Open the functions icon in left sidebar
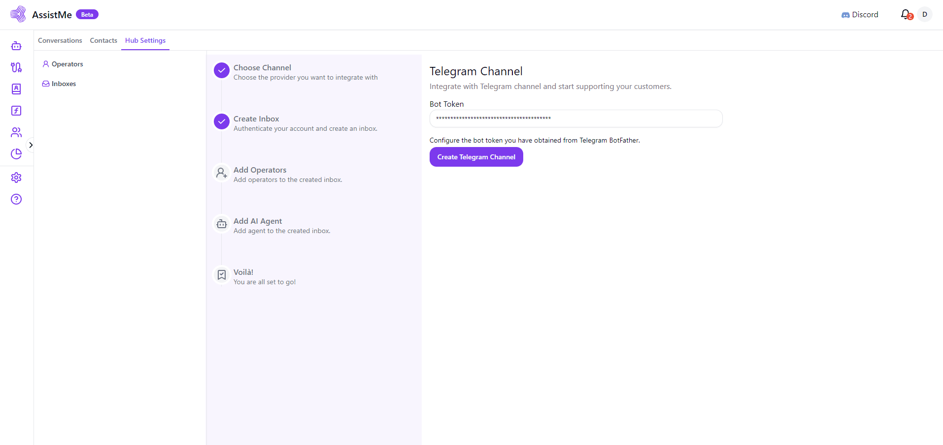 click(16, 111)
